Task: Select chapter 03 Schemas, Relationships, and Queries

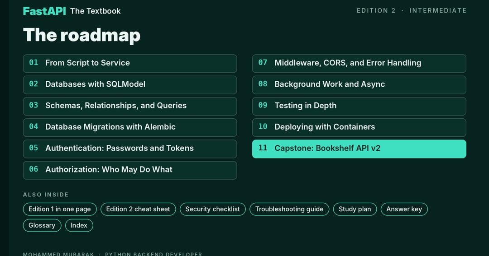Action: point(130,106)
